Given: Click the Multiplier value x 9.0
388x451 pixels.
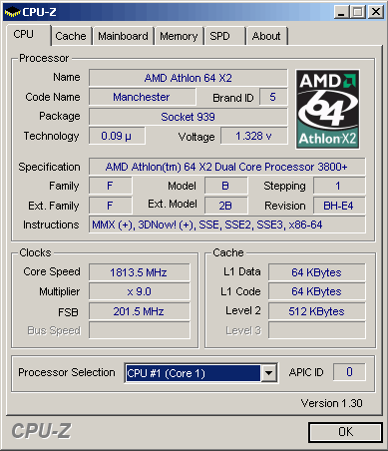Looking at the screenshot, I should pyautogui.click(x=140, y=291).
